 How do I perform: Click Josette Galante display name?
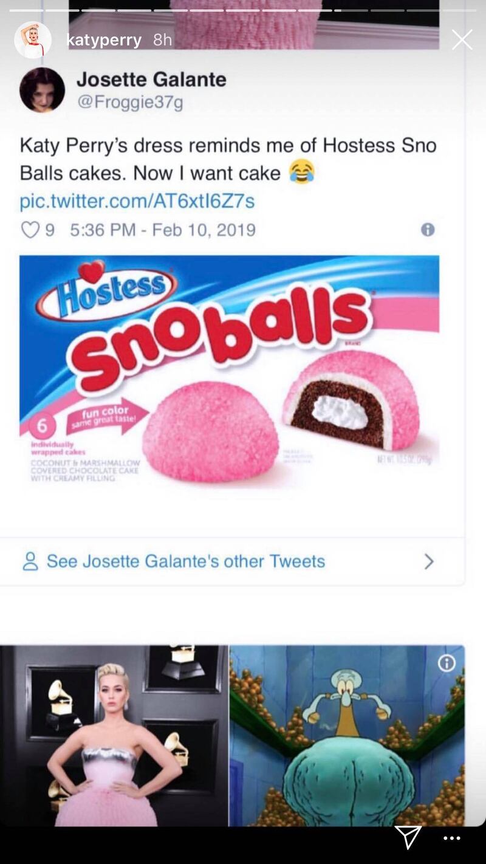pos(151,79)
